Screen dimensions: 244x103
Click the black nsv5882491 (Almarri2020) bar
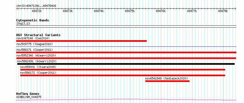coord(126,64)
